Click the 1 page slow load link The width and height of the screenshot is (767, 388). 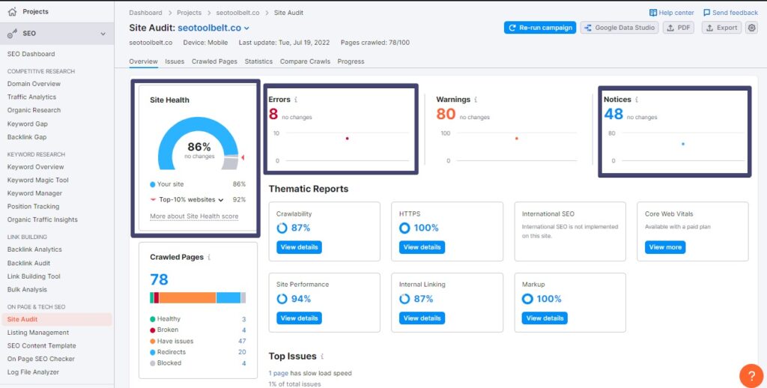point(279,373)
